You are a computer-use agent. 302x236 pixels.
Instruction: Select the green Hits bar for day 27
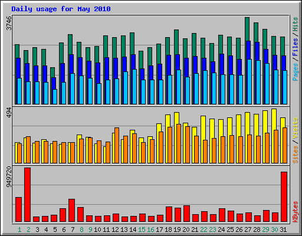pos(247,29)
